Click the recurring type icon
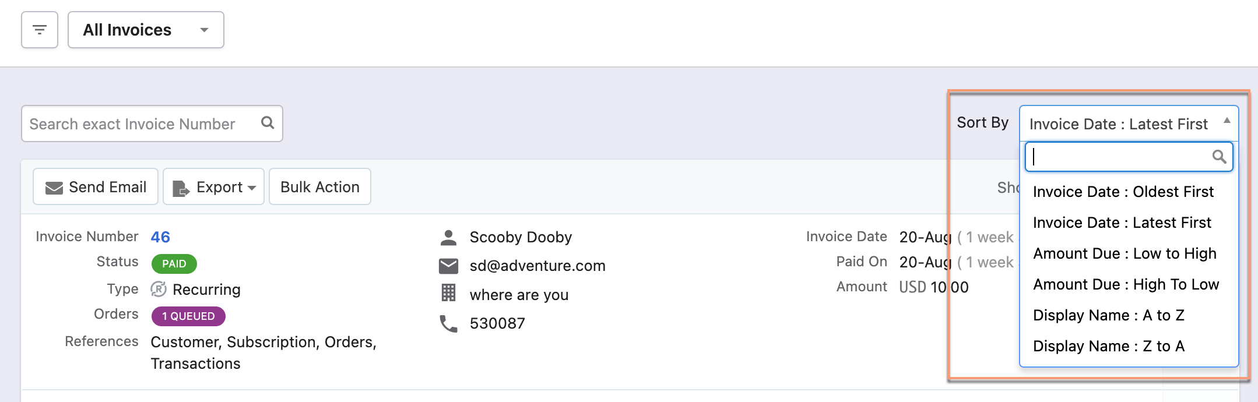Screen dimensions: 1258x402 [159, 289]
